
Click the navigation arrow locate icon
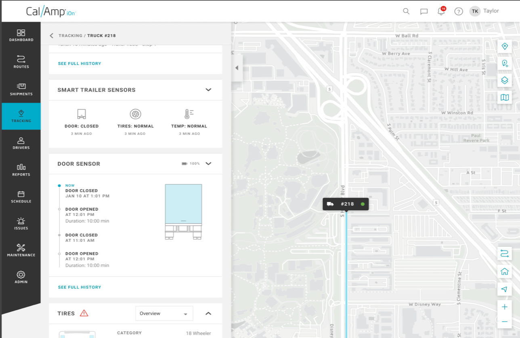pos(504,289)
